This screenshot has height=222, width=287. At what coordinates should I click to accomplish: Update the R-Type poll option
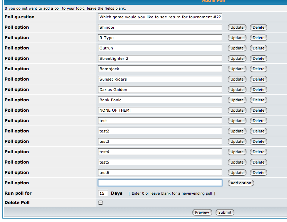(237, 38)
